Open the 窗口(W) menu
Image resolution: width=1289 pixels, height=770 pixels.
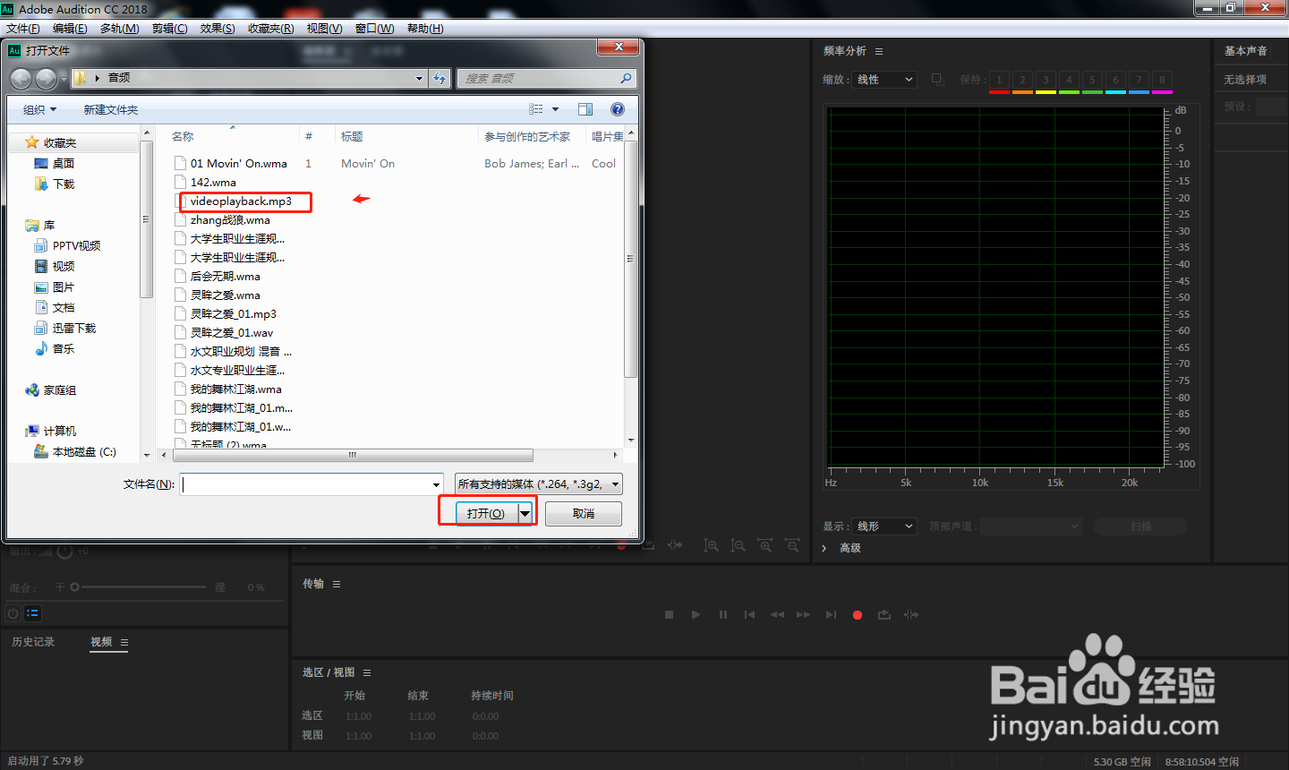(x=374, y=29)
